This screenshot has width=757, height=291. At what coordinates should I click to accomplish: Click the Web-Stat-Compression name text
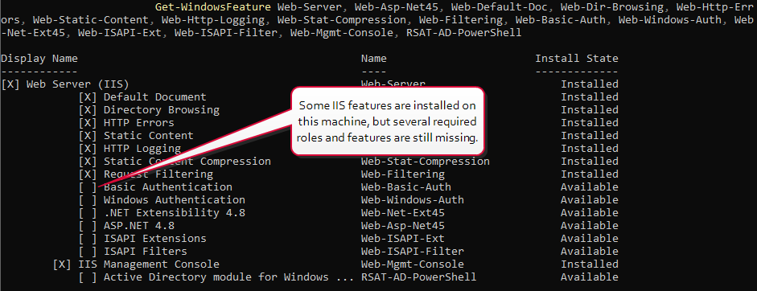click(x=426, y=162)
